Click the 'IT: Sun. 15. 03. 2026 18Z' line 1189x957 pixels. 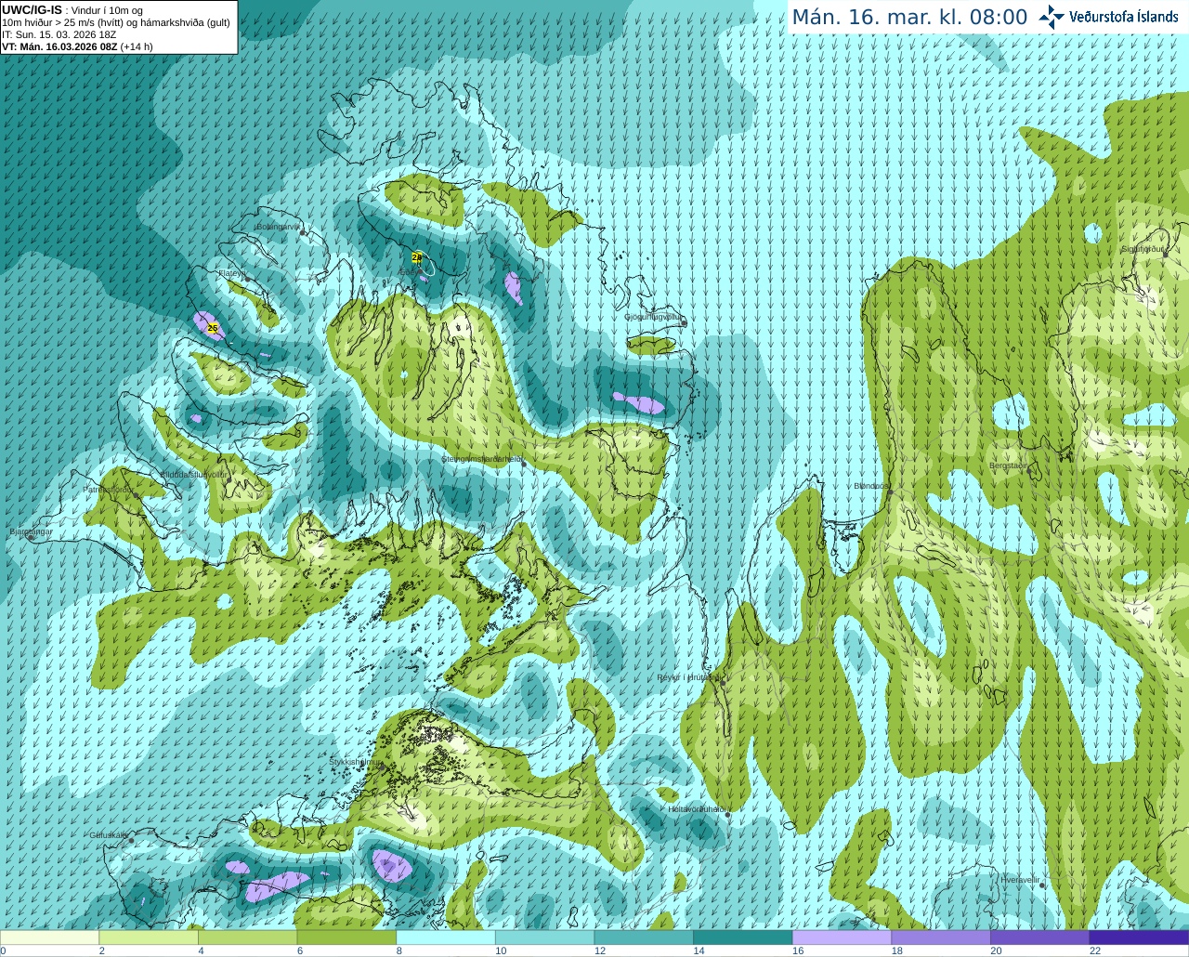59,34
